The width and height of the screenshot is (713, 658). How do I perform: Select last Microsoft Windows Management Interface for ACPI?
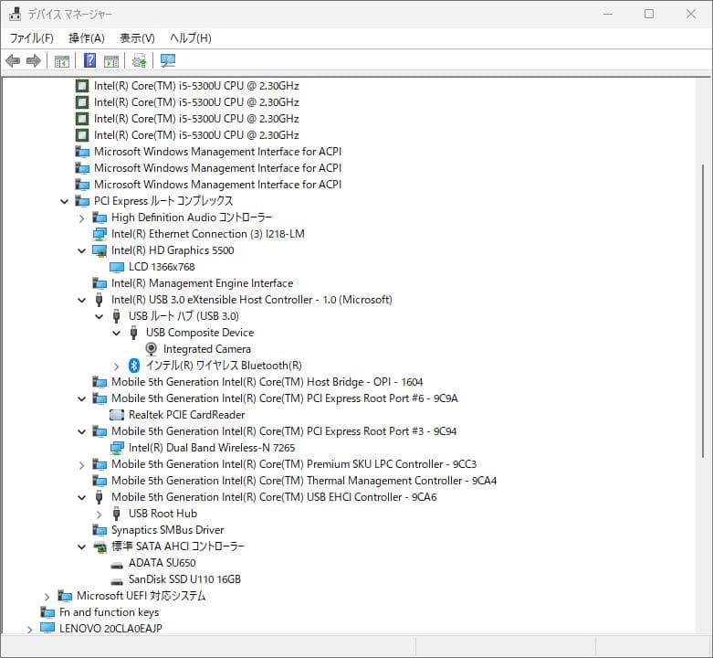(217, 185)
